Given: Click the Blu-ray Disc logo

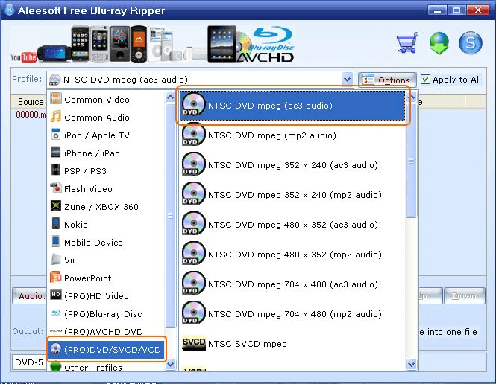Looking at the screenshot, I should click(x=272, y=39).
